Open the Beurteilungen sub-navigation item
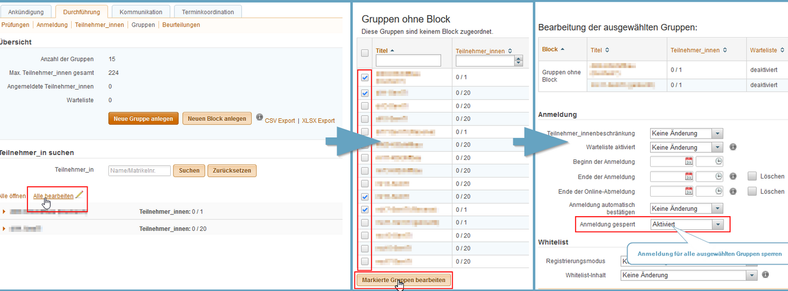Viewport: 788px width, 291px height. click(181, 25)
